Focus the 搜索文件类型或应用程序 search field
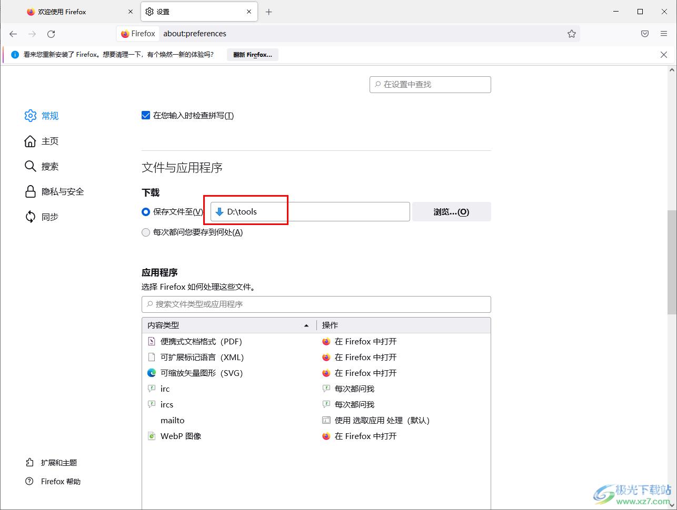 (x=316, y=304)
